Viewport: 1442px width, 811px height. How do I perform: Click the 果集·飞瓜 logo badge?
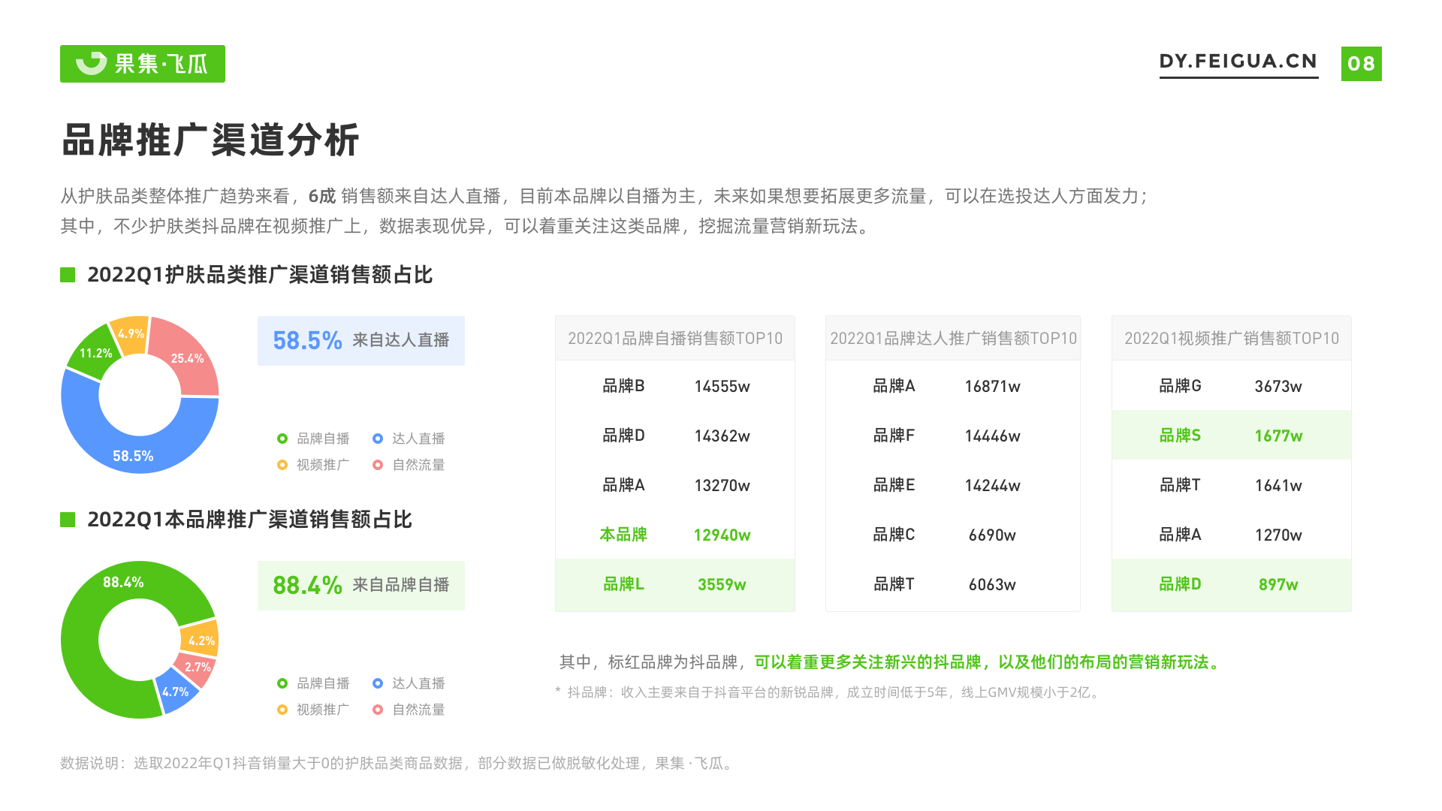[143, 64]
